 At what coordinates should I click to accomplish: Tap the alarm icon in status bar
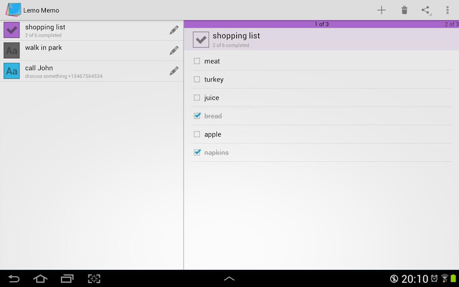(434, 278)
